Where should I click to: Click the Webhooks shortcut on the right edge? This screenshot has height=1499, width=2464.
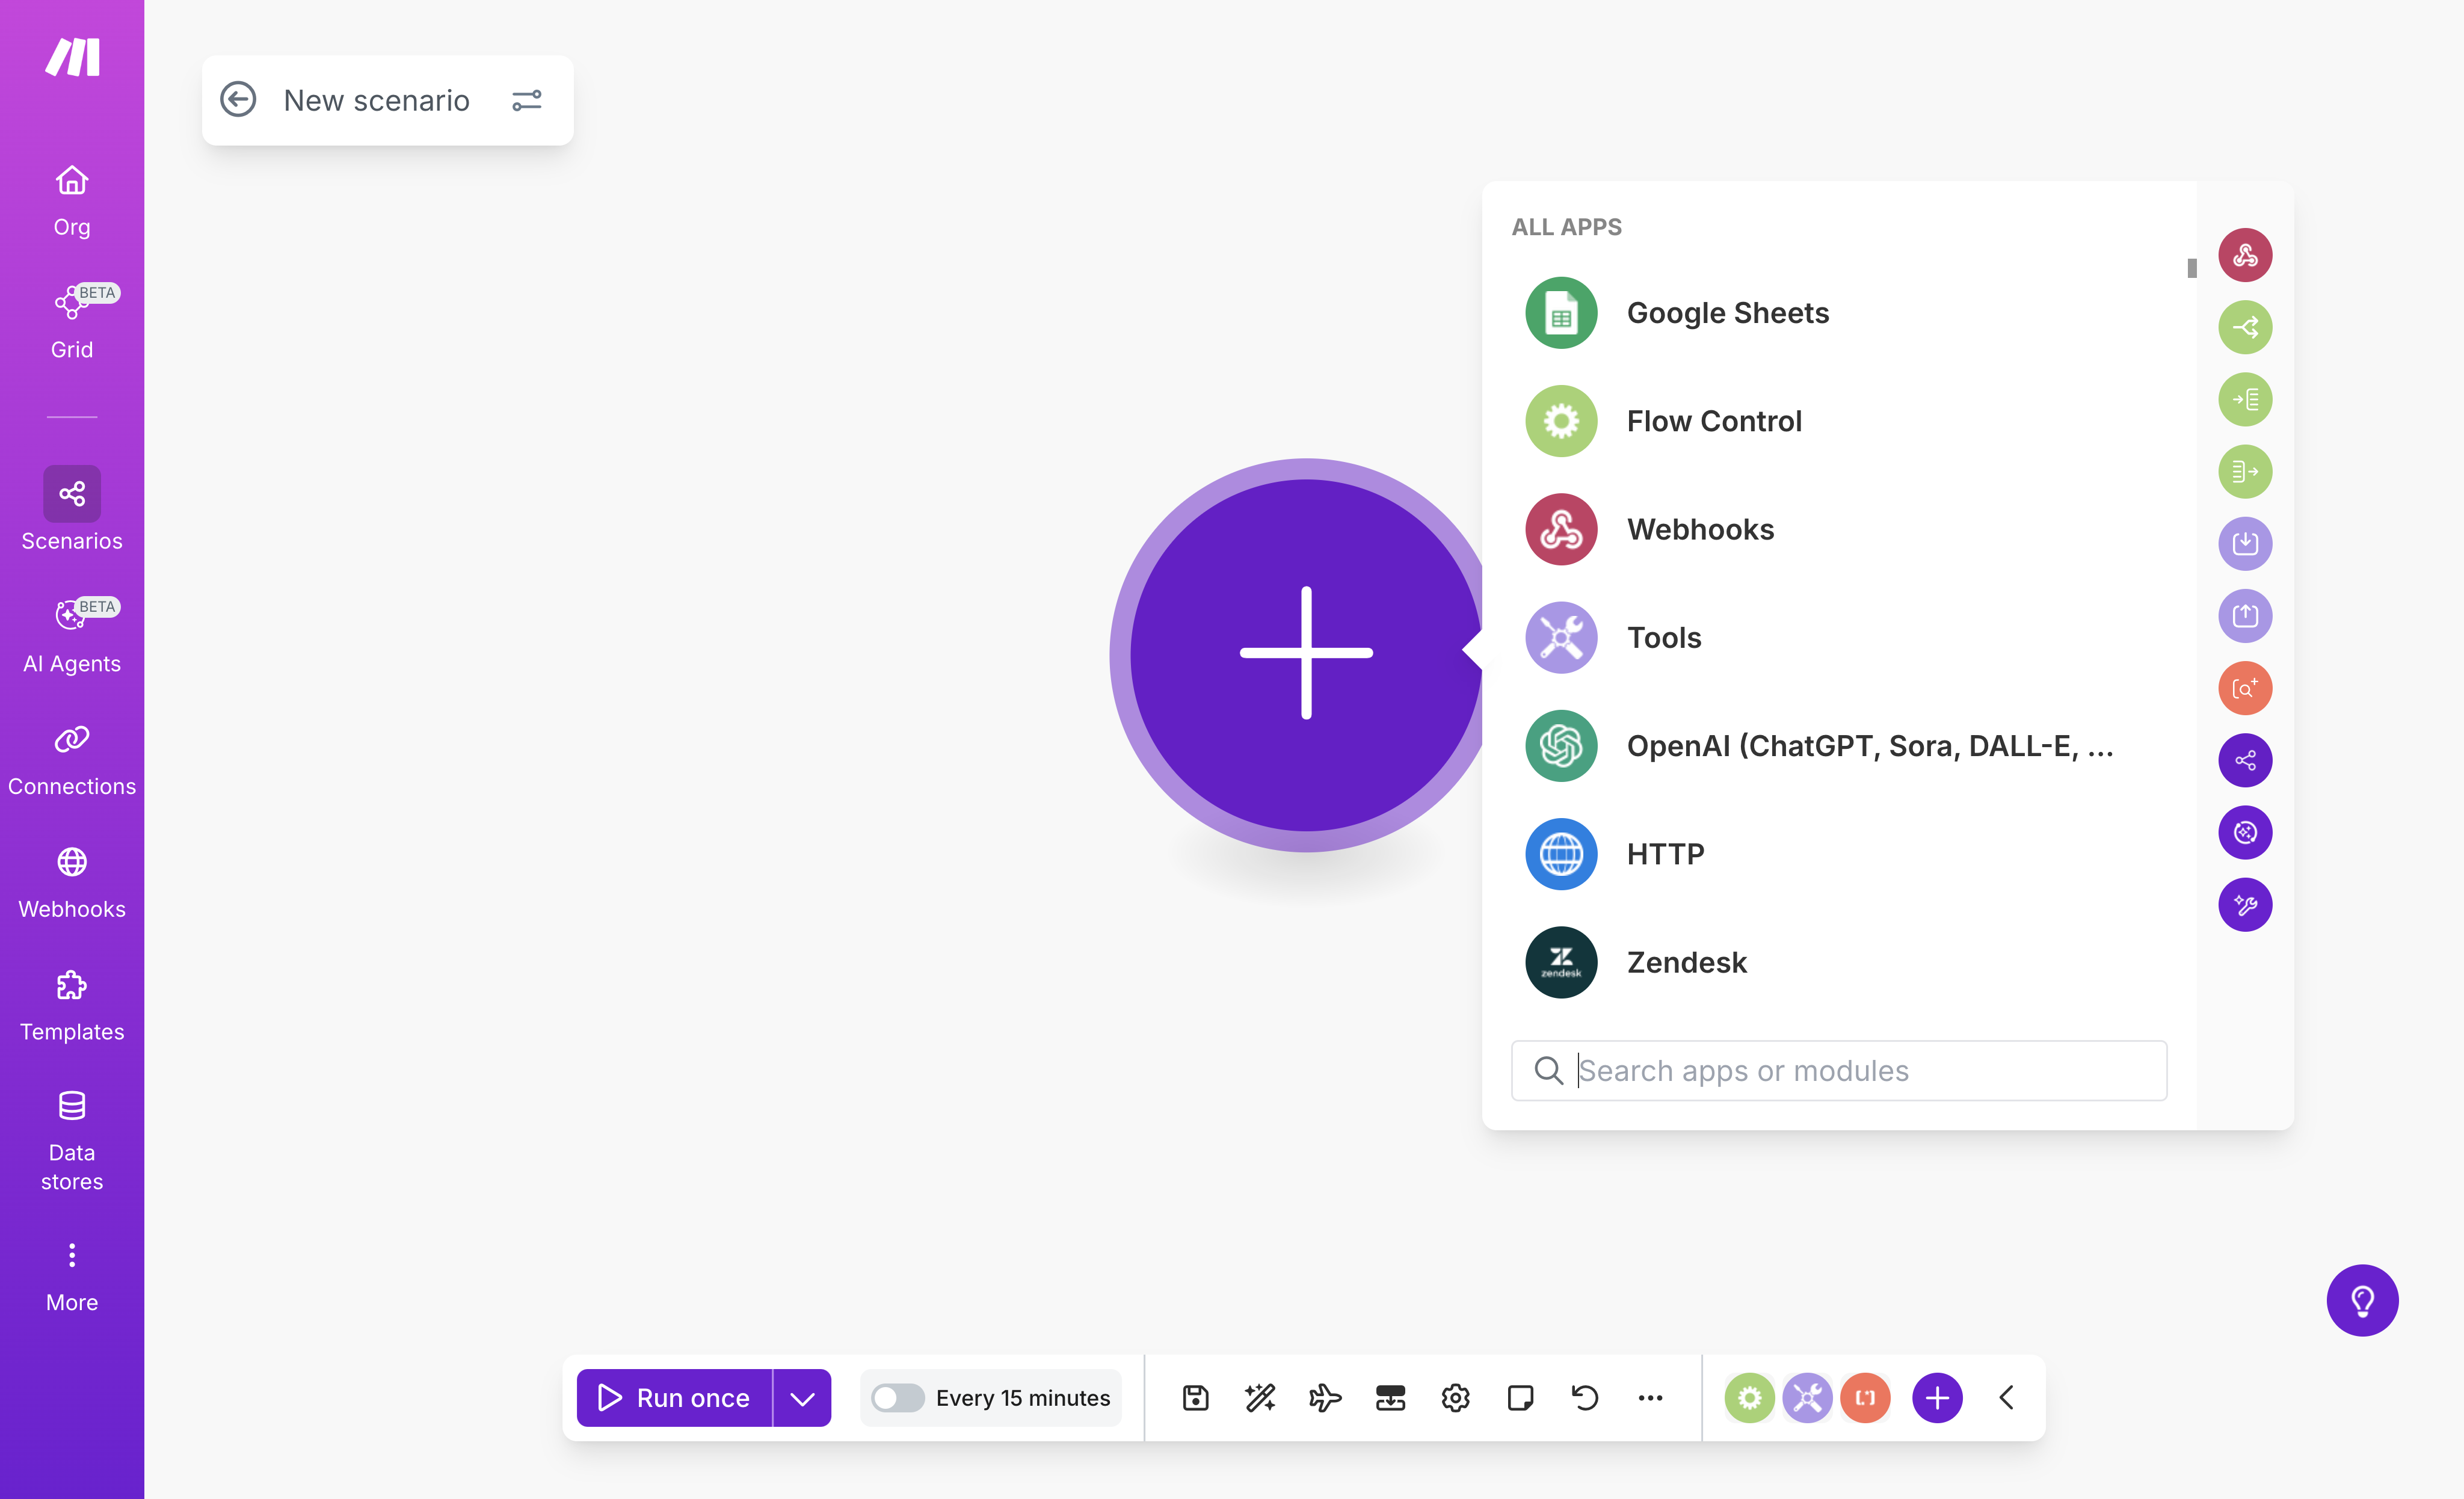coord(2245,255)
